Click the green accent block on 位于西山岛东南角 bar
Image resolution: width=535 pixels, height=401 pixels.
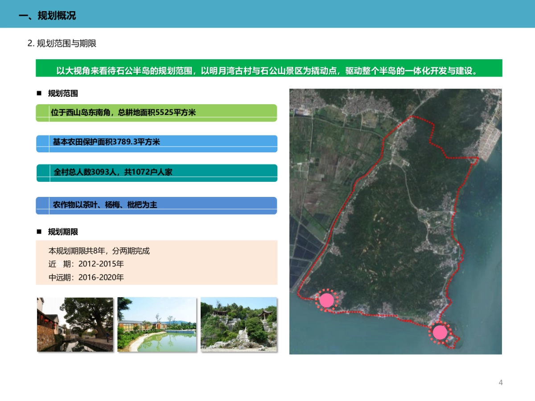point(41,113)
